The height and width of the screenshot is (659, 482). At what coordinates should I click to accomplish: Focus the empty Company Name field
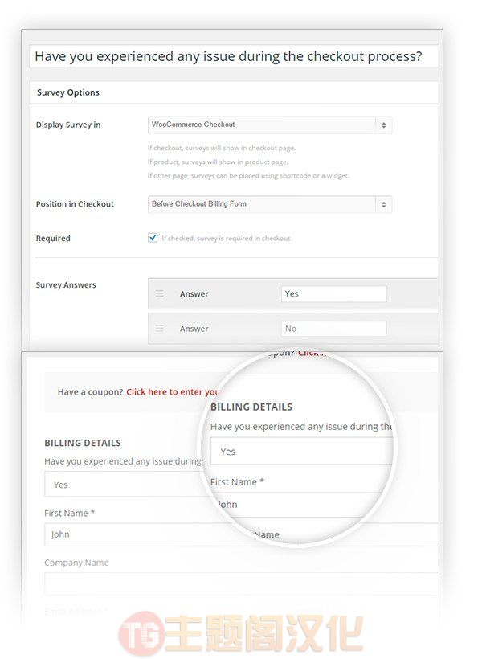point(241,583)
